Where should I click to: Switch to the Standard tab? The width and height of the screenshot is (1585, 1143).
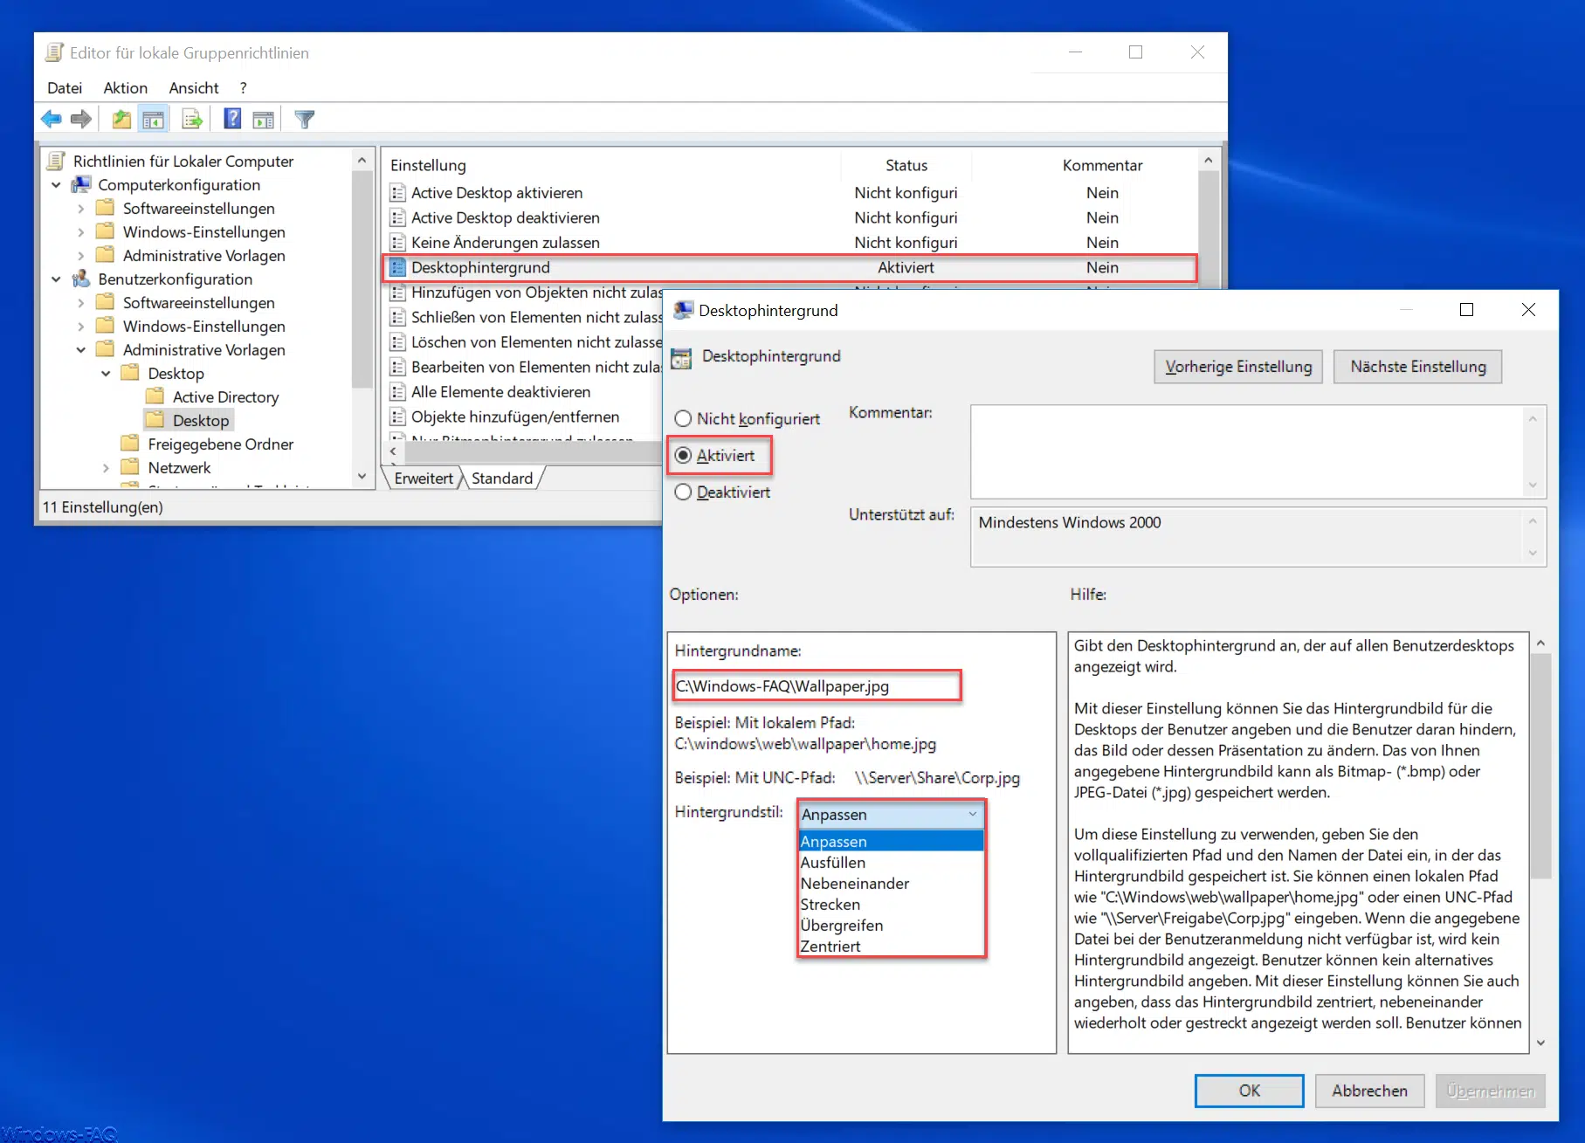(x=502, y=478)
